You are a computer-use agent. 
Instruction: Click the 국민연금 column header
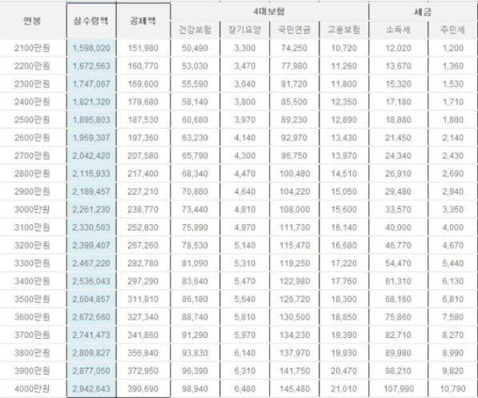pos(294,30)
